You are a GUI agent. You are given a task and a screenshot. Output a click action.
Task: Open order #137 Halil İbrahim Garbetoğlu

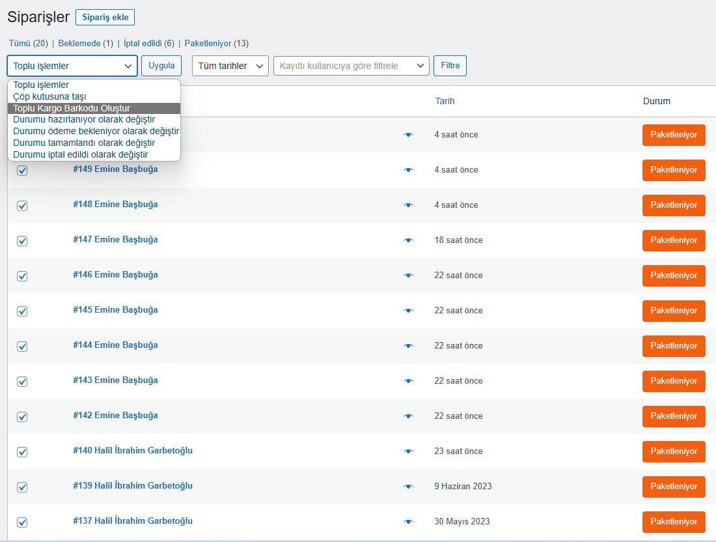133,521
